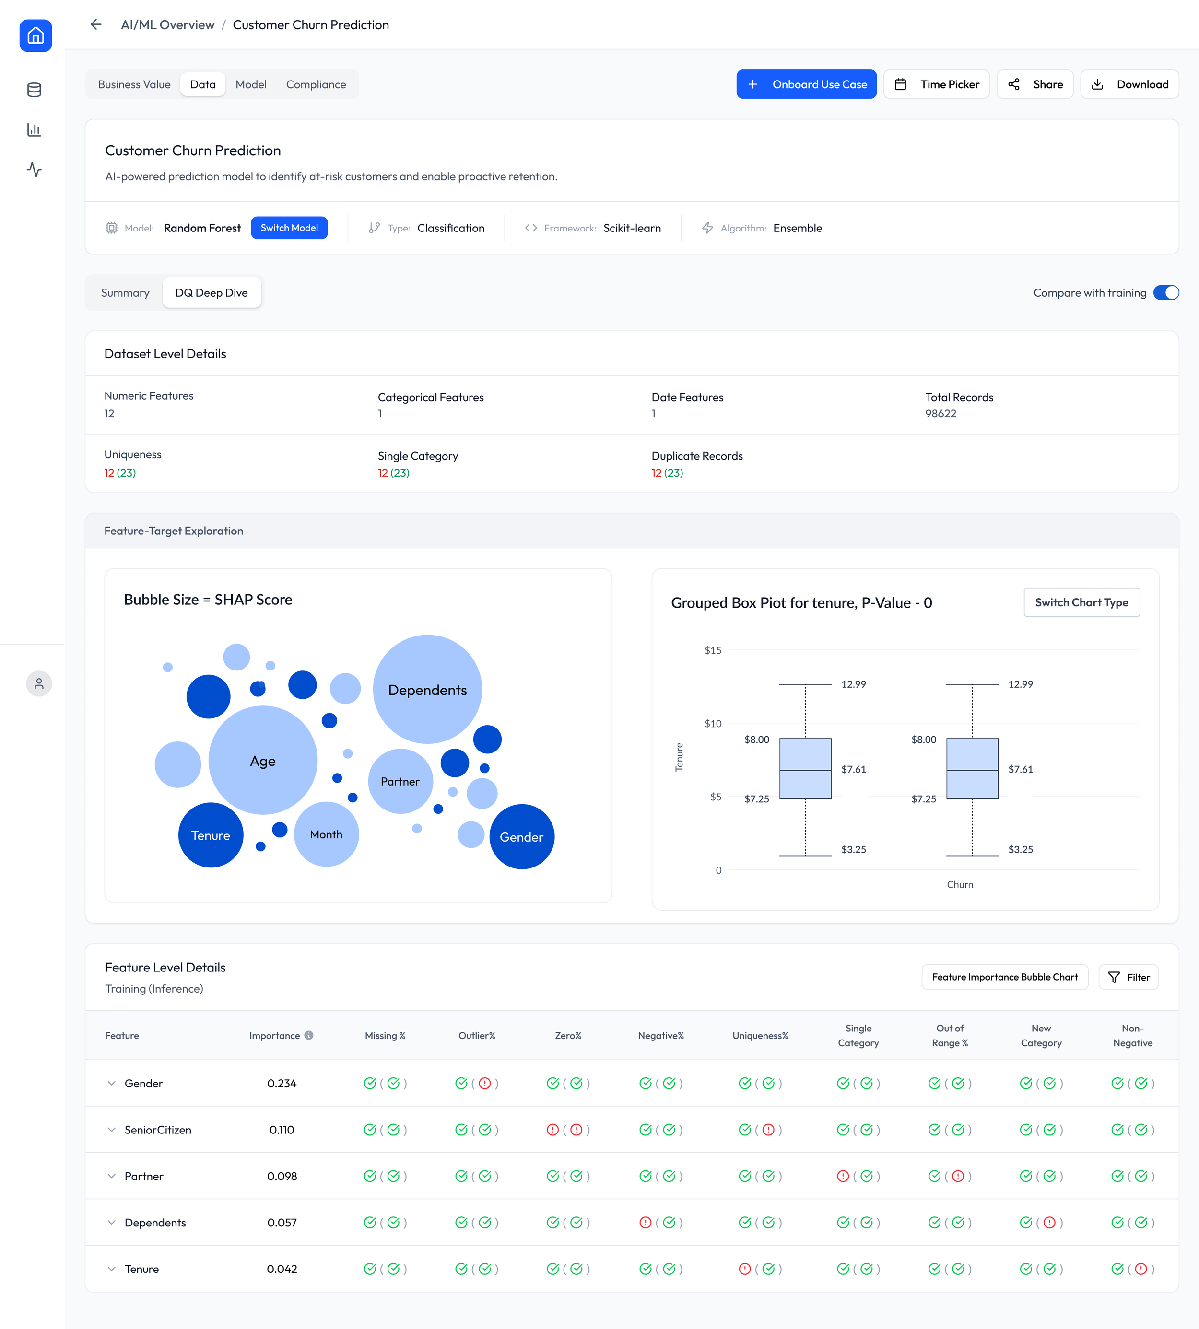Open the database icon in sidebar
The height and width of the screenshot is (1329, 1199).
coord(34,90)
